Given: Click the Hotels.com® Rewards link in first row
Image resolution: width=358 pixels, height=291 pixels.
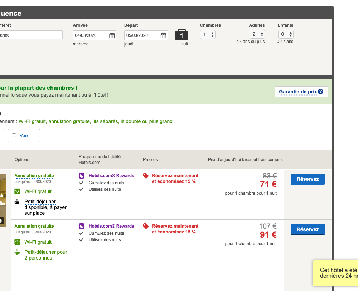Looking at the screenshot, I should tap(111, 176).
